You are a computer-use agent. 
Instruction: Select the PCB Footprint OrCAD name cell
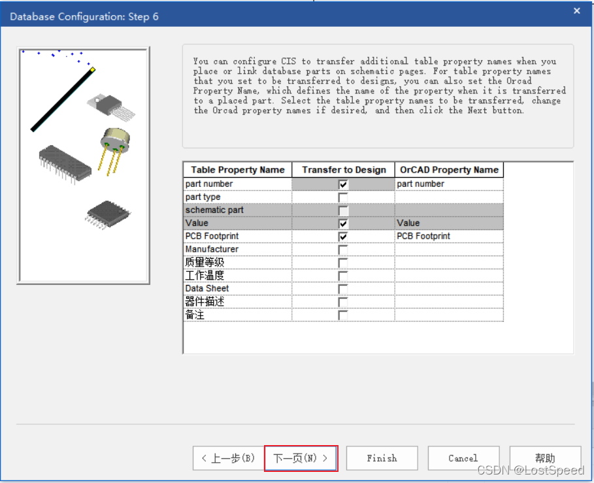(x=449, y=237)
